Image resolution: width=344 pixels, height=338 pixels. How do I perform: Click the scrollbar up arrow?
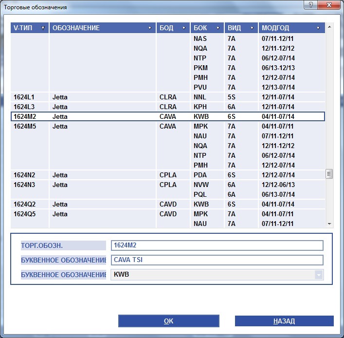(329, 27)
